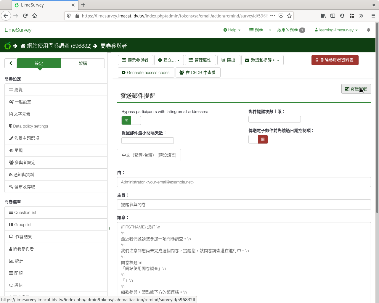Viewport: 379px width, 303px height.
Task: Open 總覽 in survey settings menu
Action: [56, 90]
